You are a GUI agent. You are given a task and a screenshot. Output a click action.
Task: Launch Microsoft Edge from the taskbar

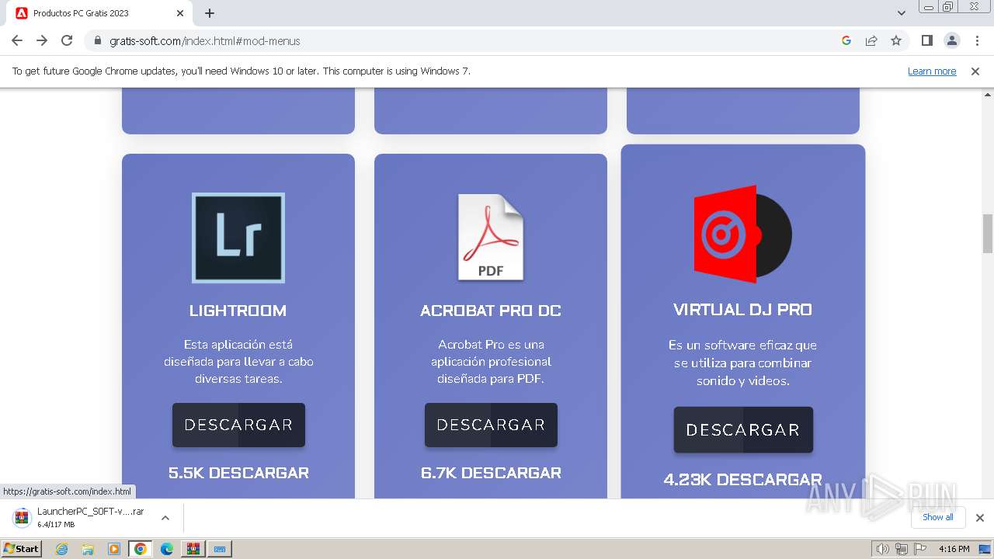[167, 549]
